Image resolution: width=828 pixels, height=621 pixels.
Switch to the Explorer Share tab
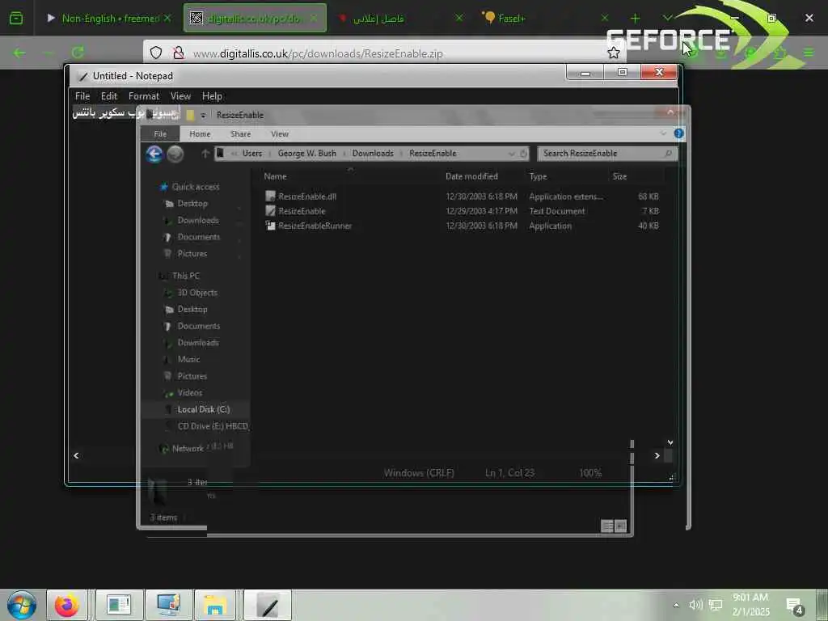tap(240, 133)
